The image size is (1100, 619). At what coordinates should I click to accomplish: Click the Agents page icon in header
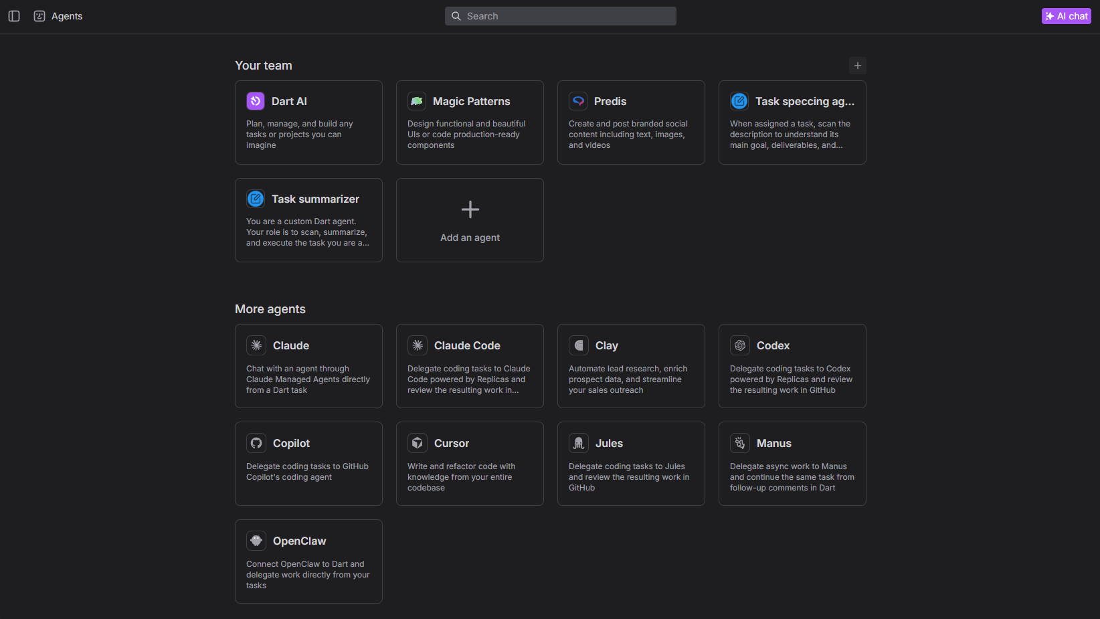[39, 16]
